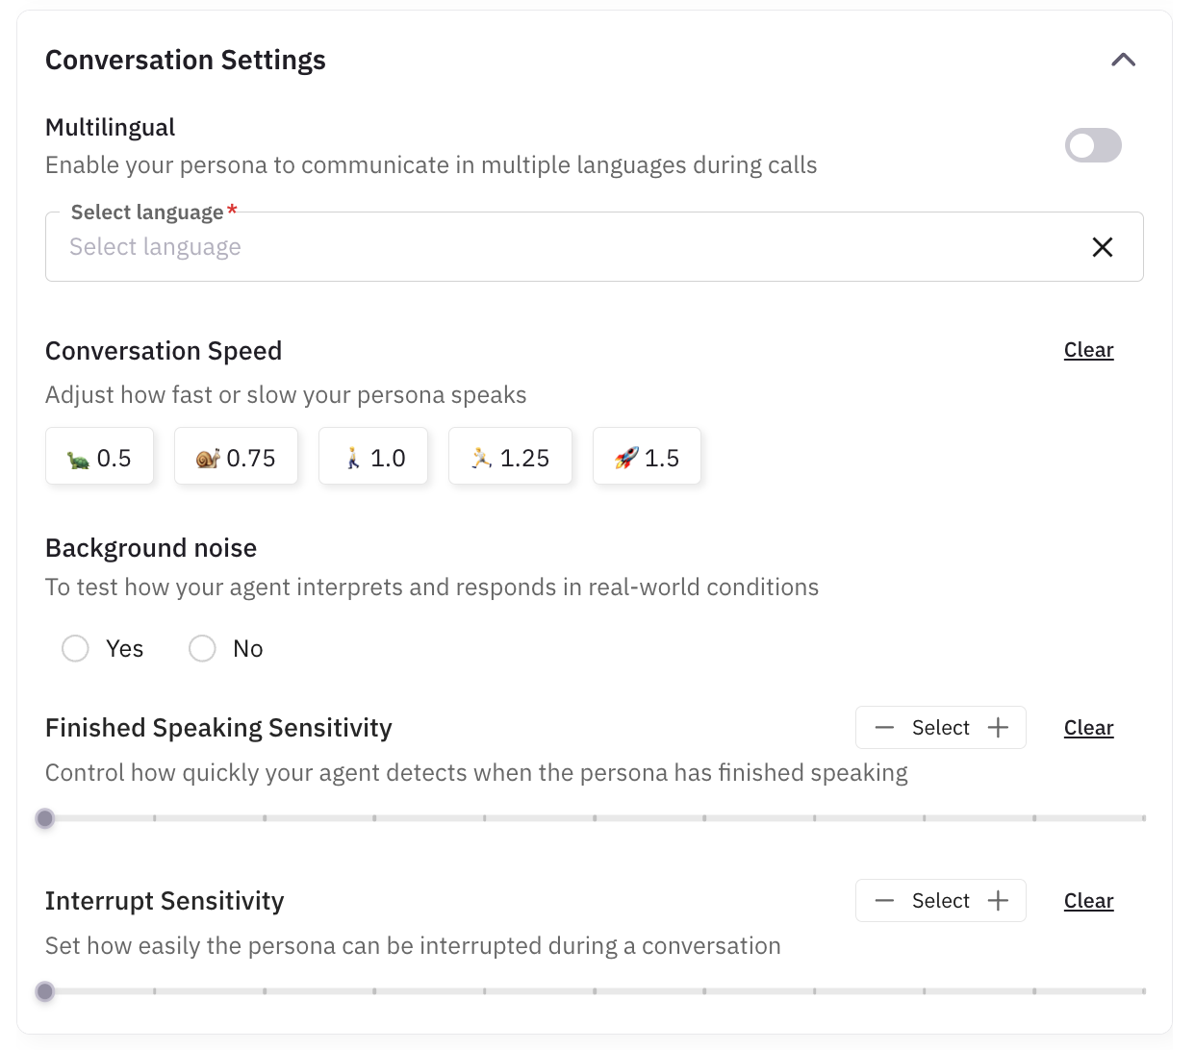1195x1050 pixels.
Task: Choose the walking 1.0 speed
Action: (x=373, y=456)
